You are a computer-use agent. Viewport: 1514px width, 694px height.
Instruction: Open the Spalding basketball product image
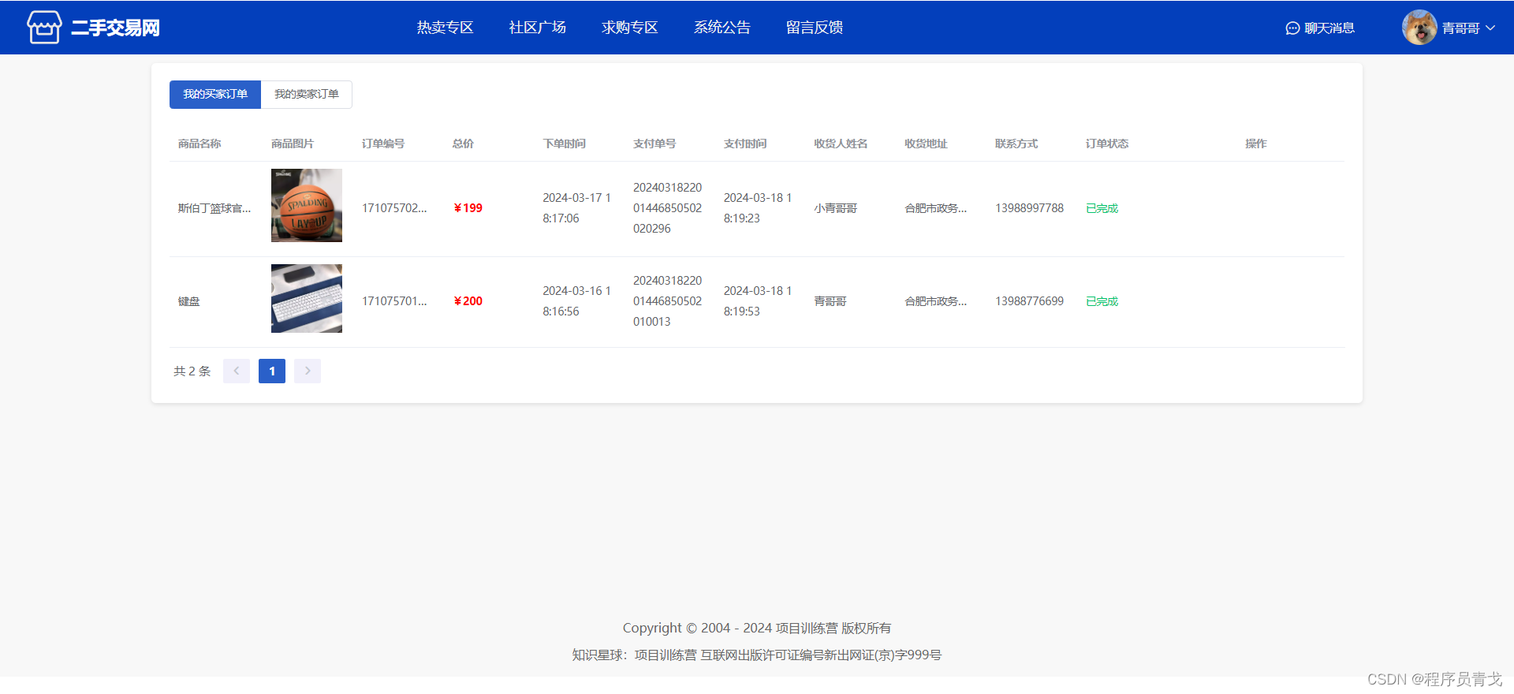click(x=307, y=205)
